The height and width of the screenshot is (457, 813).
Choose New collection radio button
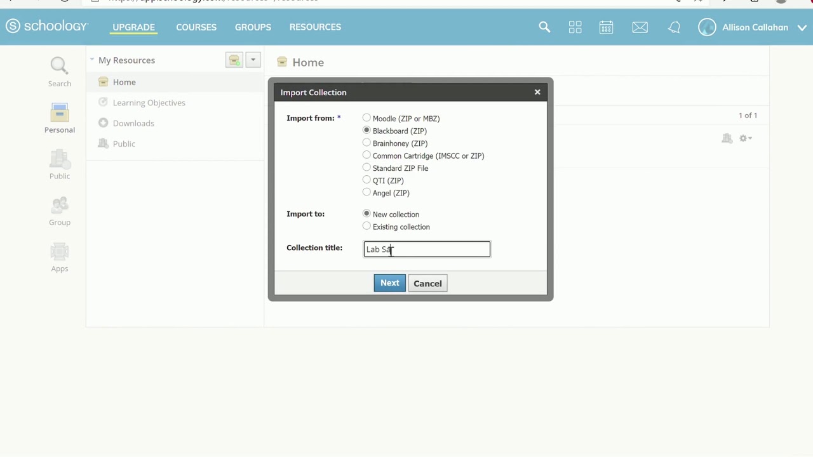(366, 214)
